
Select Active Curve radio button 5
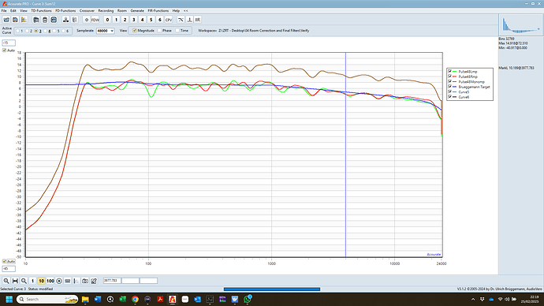click(54, 31)
